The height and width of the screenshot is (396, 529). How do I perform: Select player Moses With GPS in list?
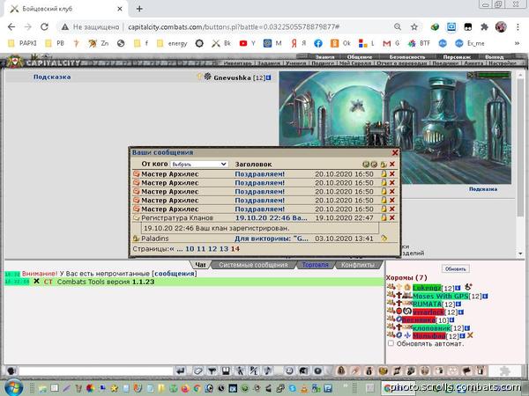pyautogui.click(x=441, y=297)
